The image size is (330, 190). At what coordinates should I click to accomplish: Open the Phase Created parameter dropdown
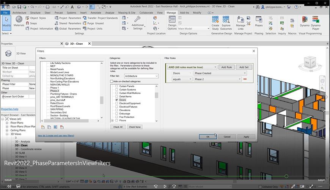coord(220,73)
